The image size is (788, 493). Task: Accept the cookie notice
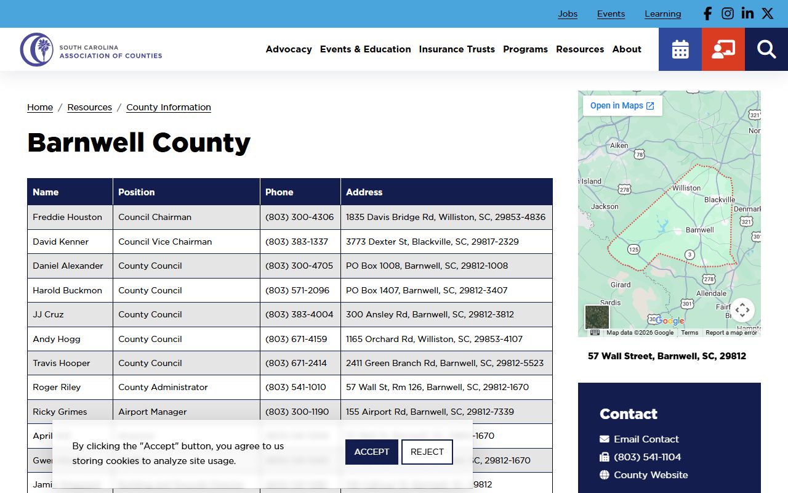pos(372,452)
